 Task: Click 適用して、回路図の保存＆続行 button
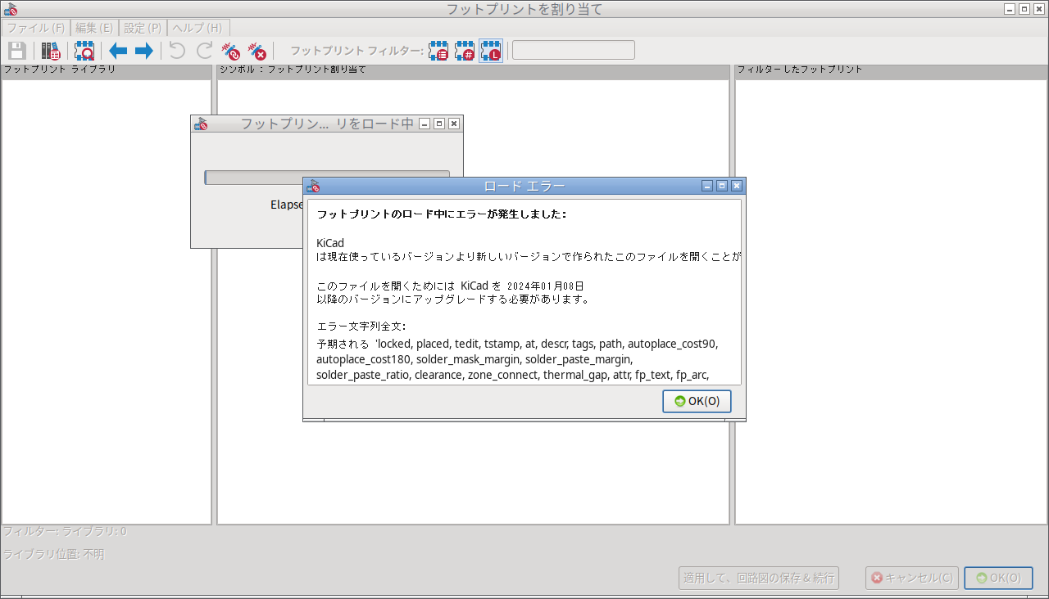(758, 578)
